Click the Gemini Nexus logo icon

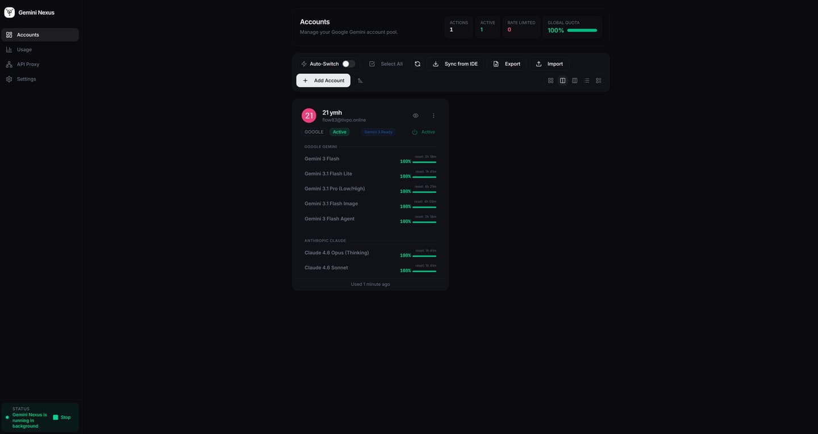tap(9, 12)
